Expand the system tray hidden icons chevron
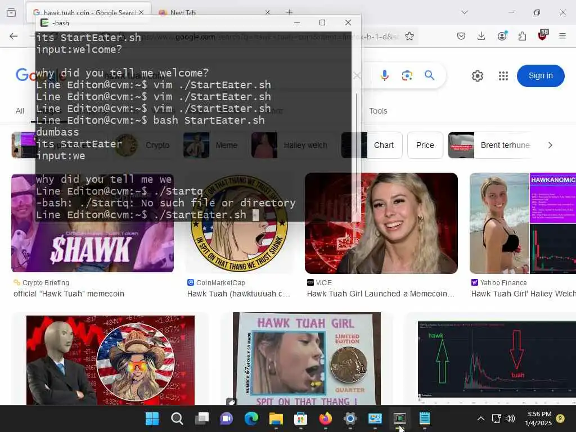Viewport: 576px width, 432px height. [x=480, y=418]
